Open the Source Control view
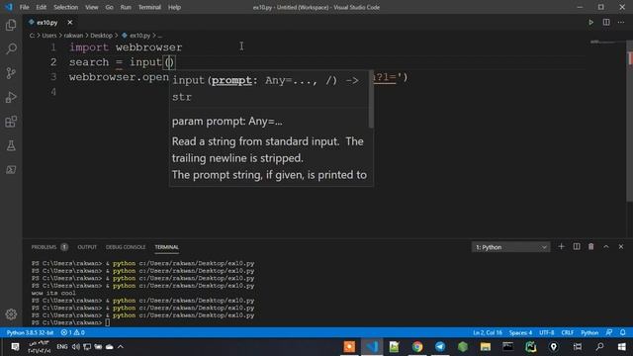The image size is (633, 356). pos(11,73)
